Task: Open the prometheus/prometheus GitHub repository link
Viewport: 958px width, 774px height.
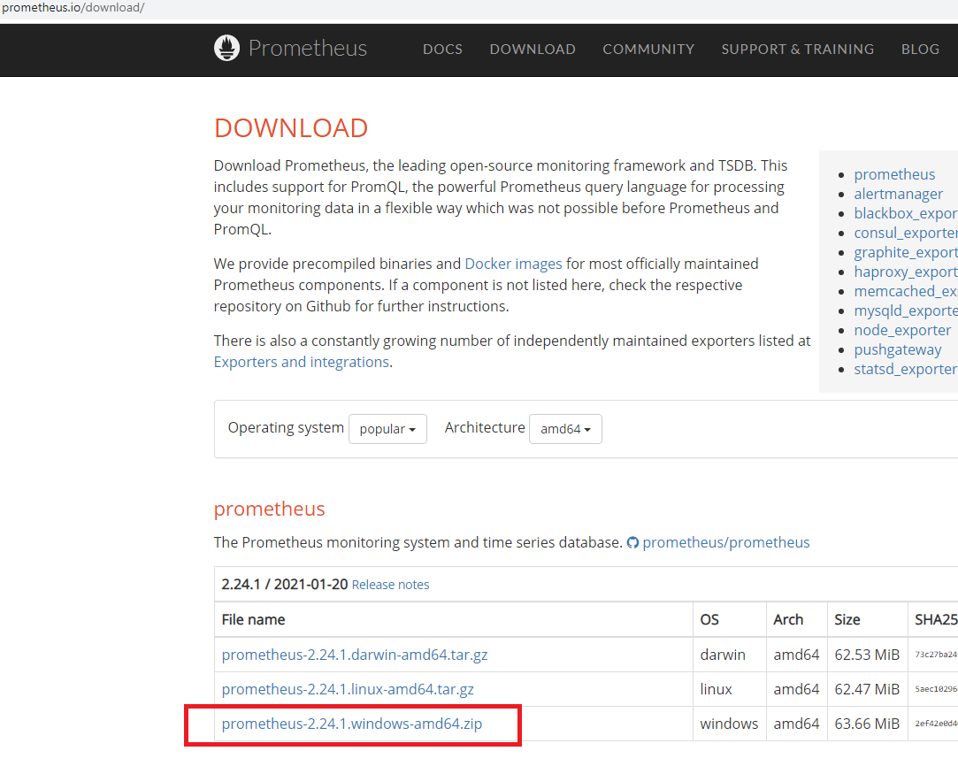Action: tap(726, 542)
